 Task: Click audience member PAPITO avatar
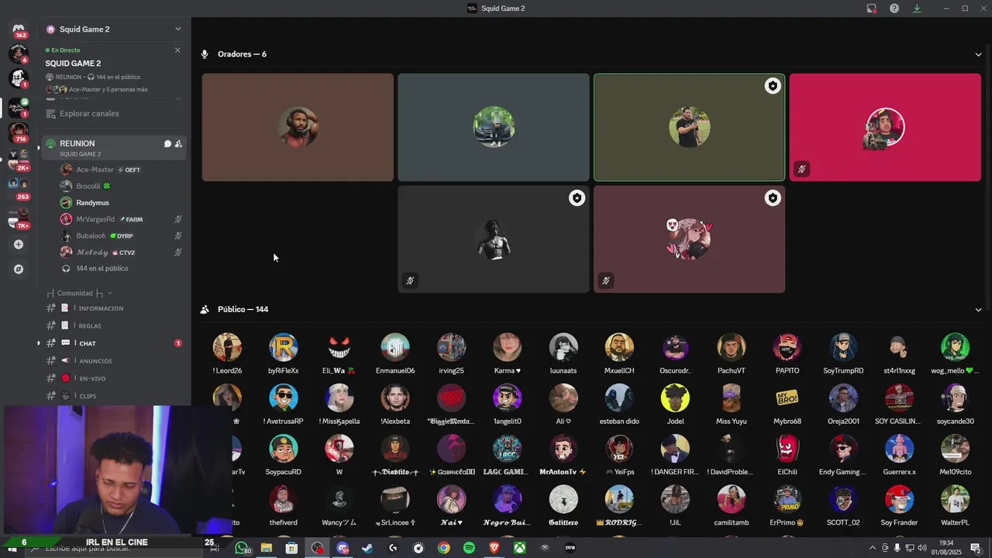[787, 347]
